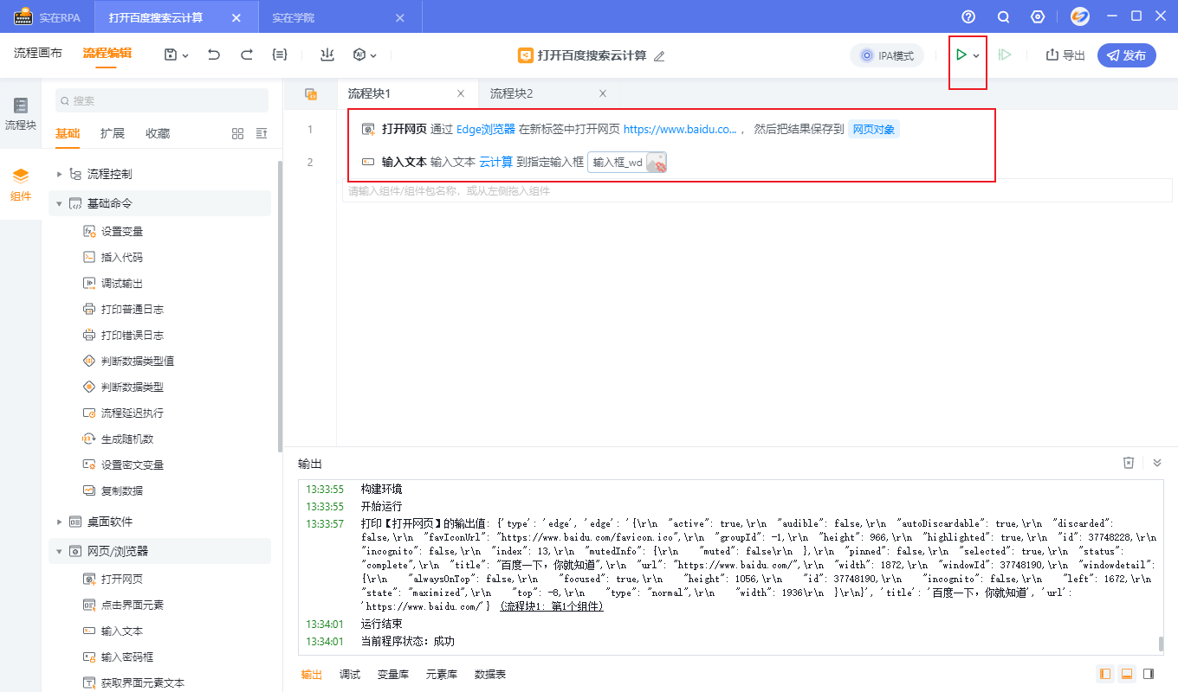Open the settings hexagon icon
Image resolution: width=1178 pixels, height=692 pixels.
click(x=1038, y=16)
